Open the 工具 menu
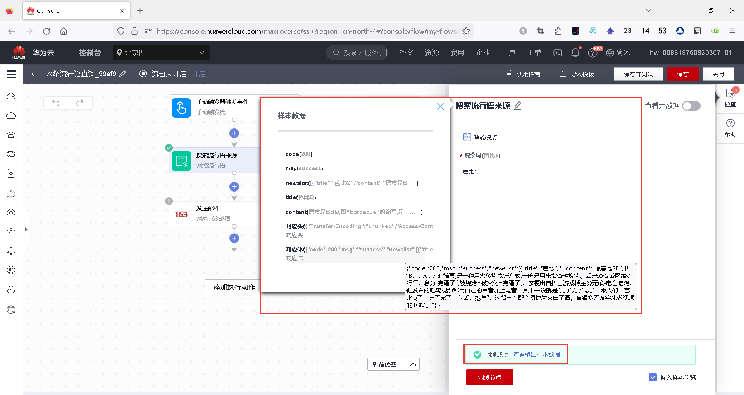Image resolution: width=744 pixels, height=395 pixels. 509,53
